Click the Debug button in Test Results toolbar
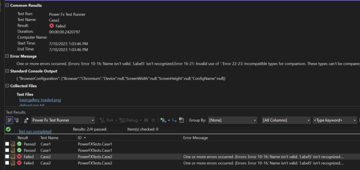The image size is (360, 170). (x=129, y=120)
